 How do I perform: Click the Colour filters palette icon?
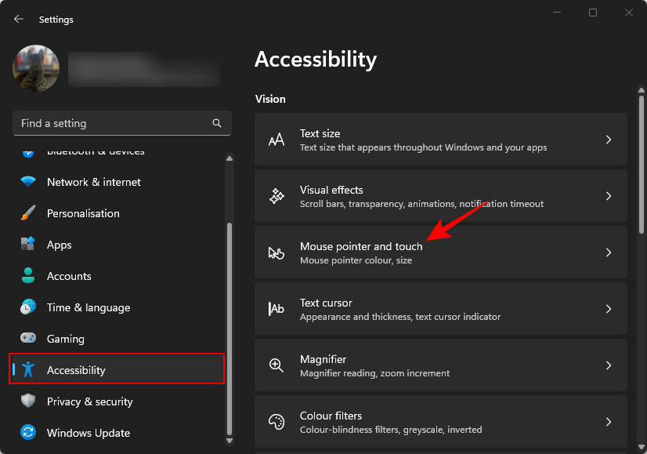(277, 422)
